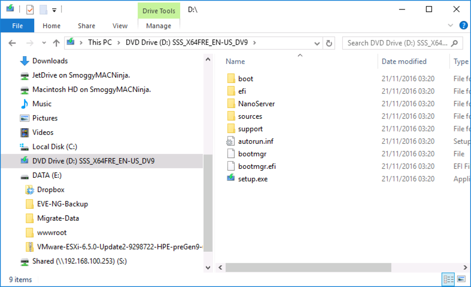
Task: Open Help with the question mark icon
Action: coord(463,25)
